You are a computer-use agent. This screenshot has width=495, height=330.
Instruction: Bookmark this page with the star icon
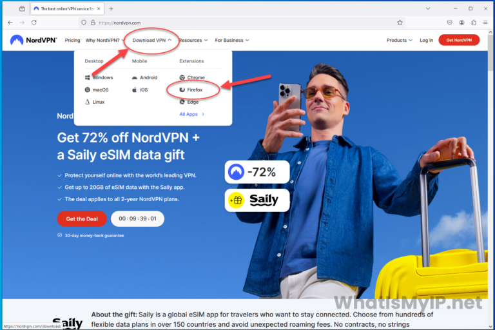coord(400,23)
